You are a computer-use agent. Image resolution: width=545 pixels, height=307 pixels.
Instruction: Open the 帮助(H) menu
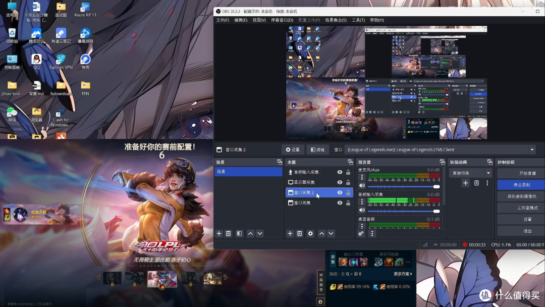pos(377,20)
